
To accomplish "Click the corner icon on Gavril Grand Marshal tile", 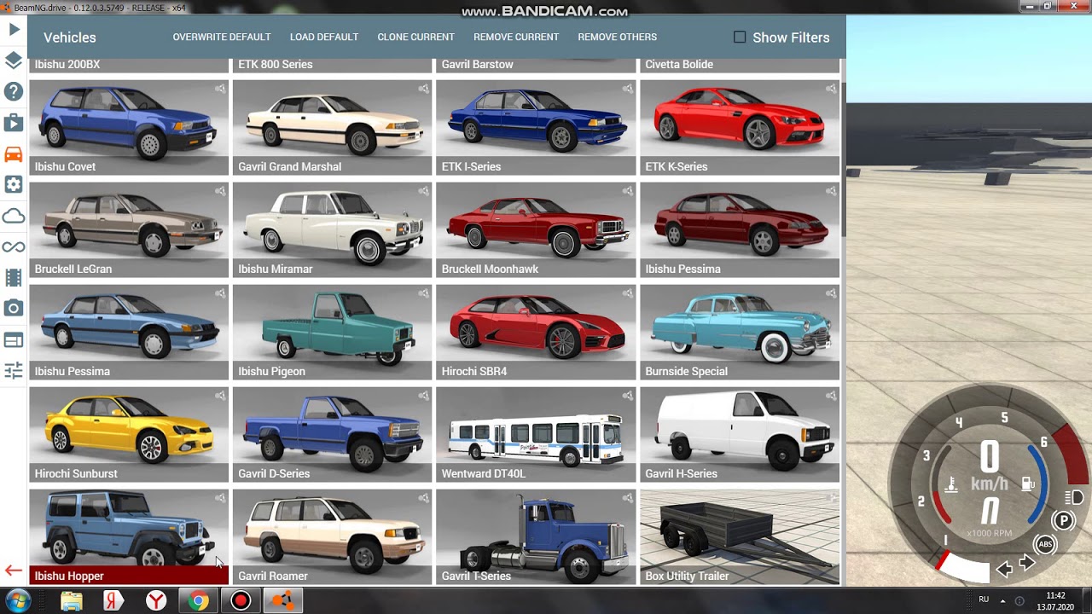I will click(424, 89).
